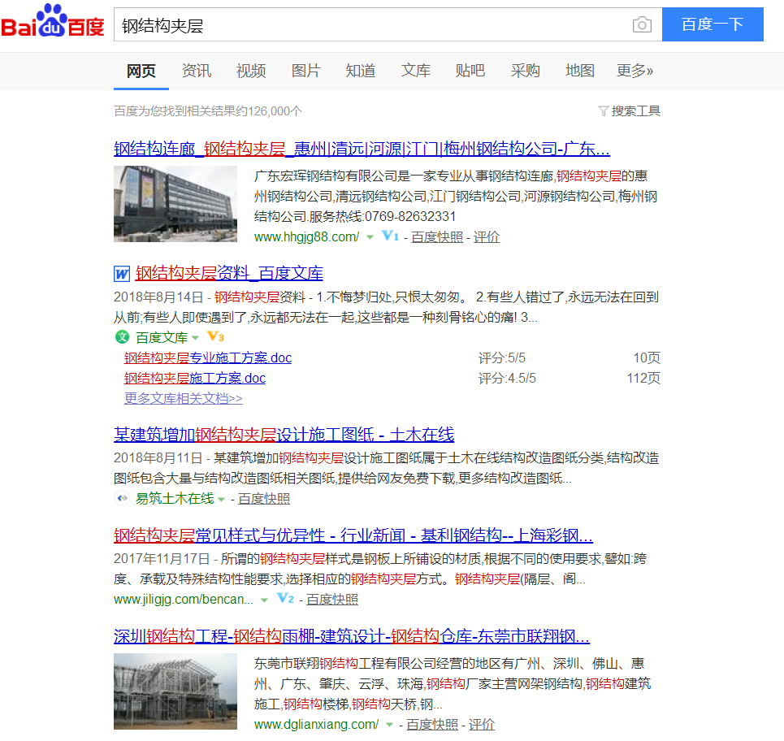Click the 112页 page count
This screenshot has width=784, height=741.
click(x=643, y=378)
